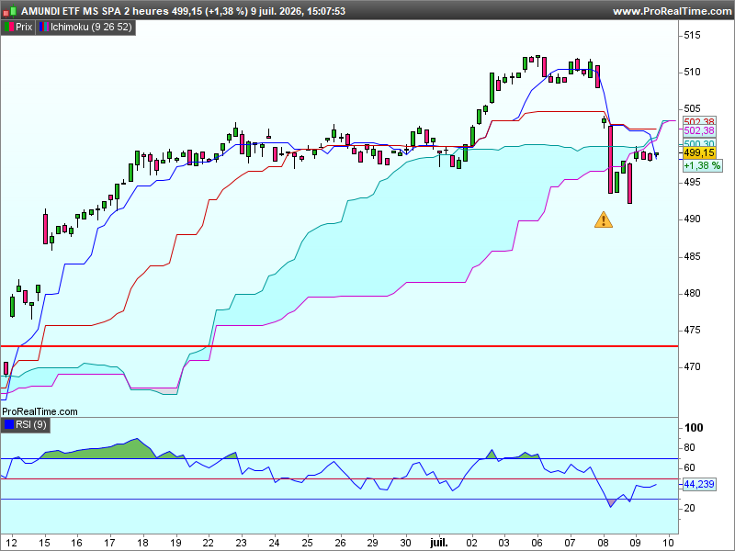Click the chart title AMUNDI ETF MS SPA 2 heures
Screen dimensions: 735x551
(96, 11)
